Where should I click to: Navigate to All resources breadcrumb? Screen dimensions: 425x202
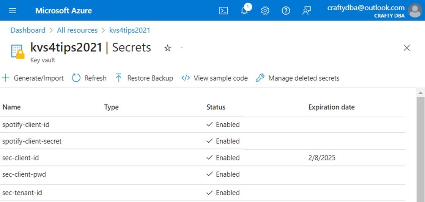[x=77, y=30]
